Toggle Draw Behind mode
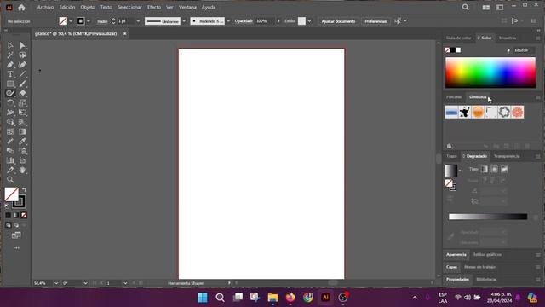Screen dimensions: 545x307 [16, 225]
